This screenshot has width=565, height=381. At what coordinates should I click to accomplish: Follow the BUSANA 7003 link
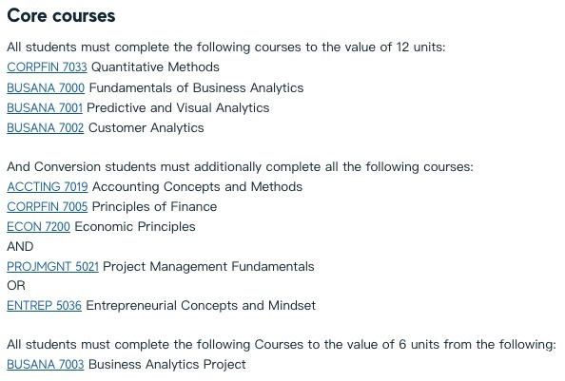pyautogui.click(x=46, y=365)
